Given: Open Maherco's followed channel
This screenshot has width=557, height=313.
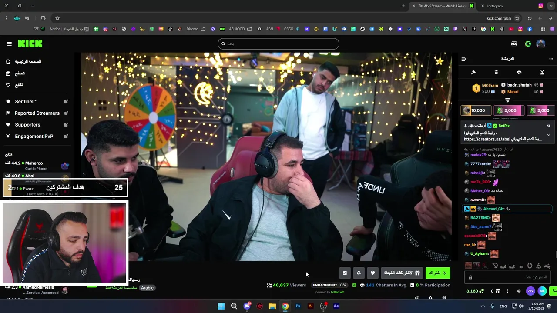Looking at the screenshot, I should coord(37,166).
